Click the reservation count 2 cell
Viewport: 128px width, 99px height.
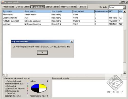[x=101, y=21]
